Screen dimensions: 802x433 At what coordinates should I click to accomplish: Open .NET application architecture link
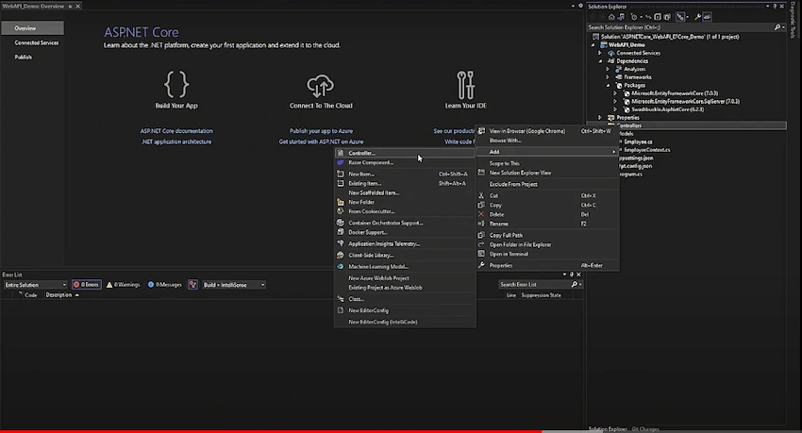(176, 142)
